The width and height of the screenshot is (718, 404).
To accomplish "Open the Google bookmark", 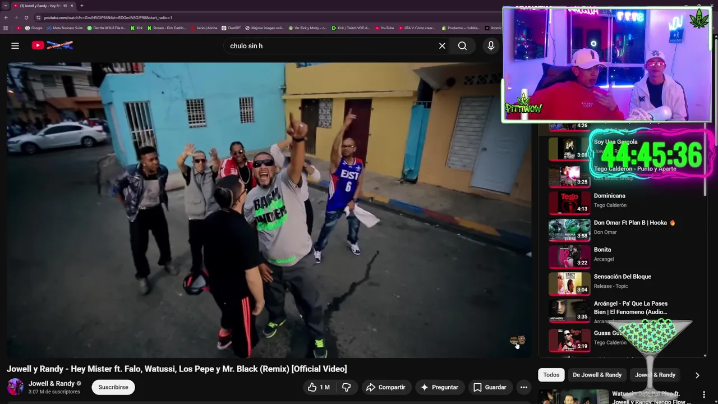I will point(34,28).
